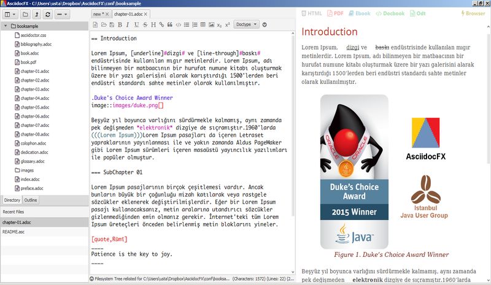Save the current document
The image size is (491, 285).
(112, 25)
